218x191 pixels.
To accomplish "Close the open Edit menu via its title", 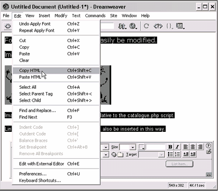I will coord(18,16).
